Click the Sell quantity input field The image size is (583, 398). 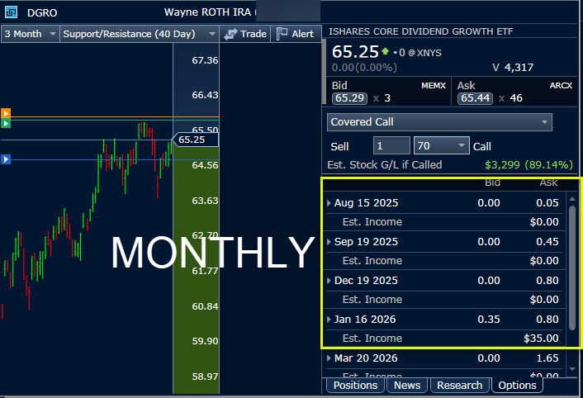(391, 146)
